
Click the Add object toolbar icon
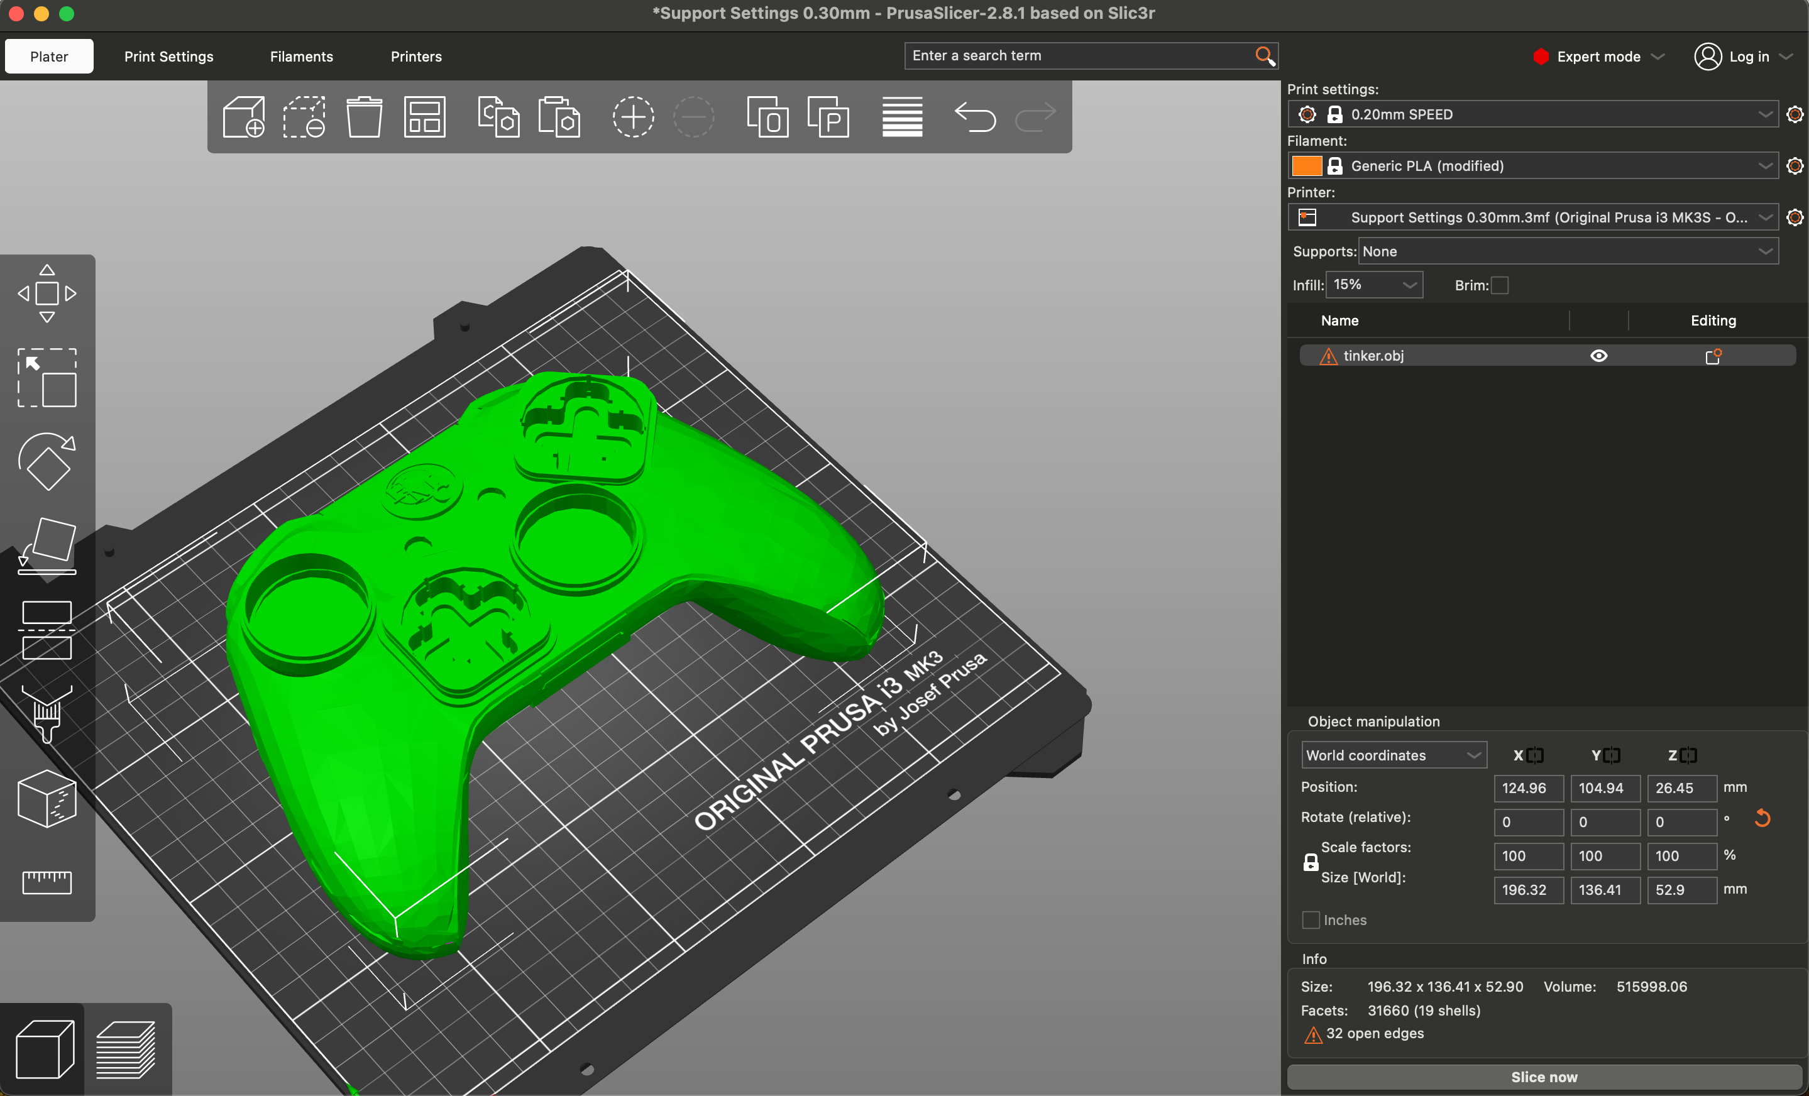coord(244,117)
